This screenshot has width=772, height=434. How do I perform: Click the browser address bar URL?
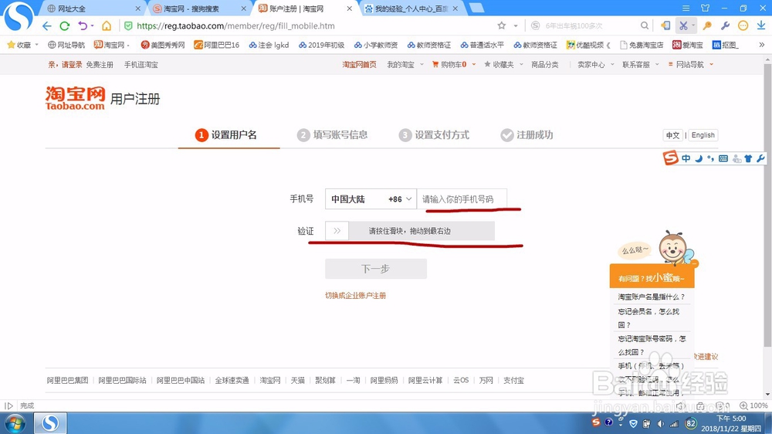(x=235, y=25)
